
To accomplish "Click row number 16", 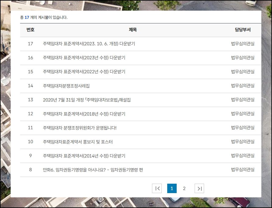I will click(x=30, y=58).
